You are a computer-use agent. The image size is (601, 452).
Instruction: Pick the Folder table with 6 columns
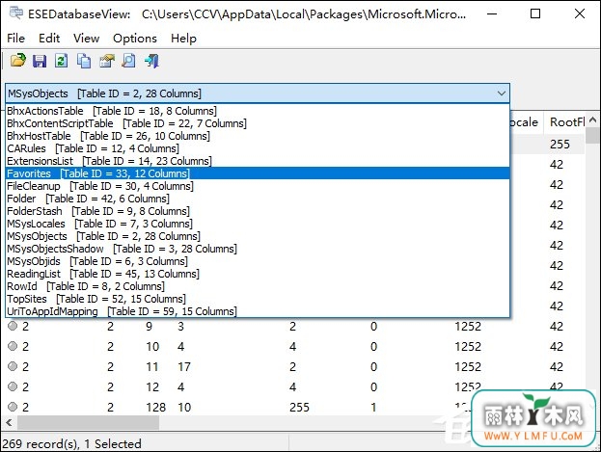tap(258, 199)
